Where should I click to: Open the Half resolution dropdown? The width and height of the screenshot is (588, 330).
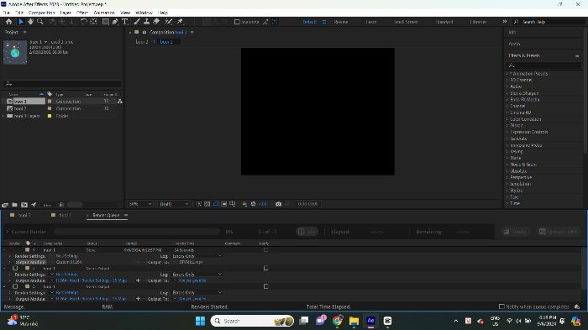tap(174, 204)
